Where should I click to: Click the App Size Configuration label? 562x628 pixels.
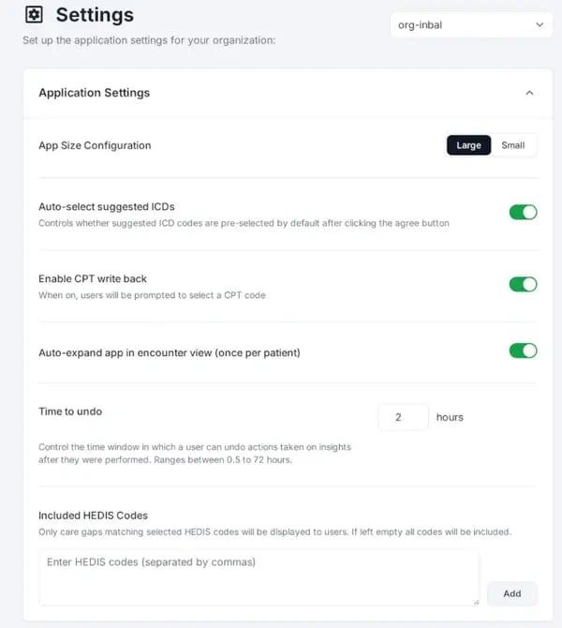[x=95, y=145]
